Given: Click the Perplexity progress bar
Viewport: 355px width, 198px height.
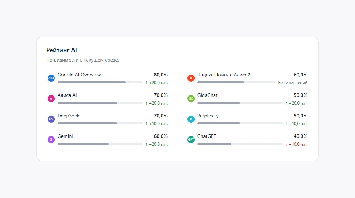Looking at the screenshot, I should coord(240,124).
